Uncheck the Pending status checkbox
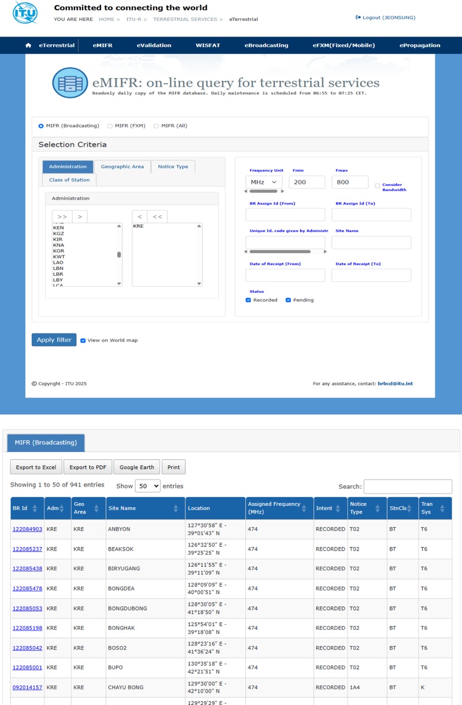 pos(288,300)
